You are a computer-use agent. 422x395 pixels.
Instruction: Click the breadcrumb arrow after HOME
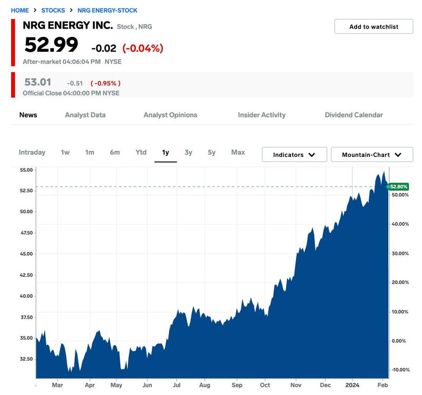(x=35, y=10)
